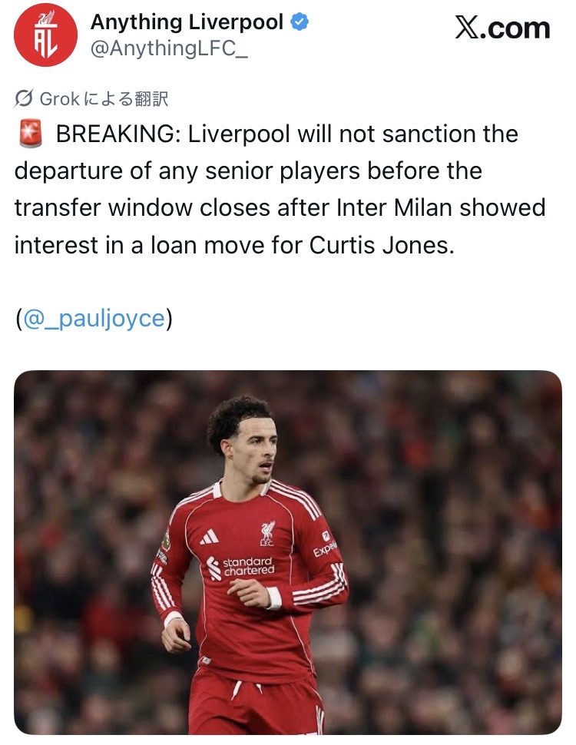Tap the Grok translation icon
The image size is (576, 745).
pos(24,98)
